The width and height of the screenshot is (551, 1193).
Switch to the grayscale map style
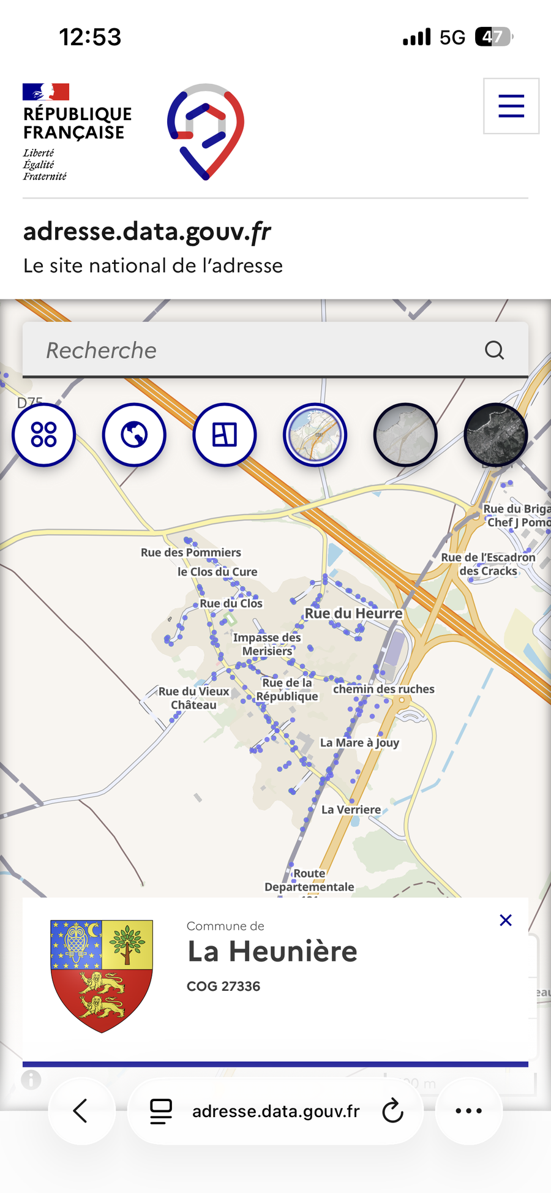pos(405,435)
